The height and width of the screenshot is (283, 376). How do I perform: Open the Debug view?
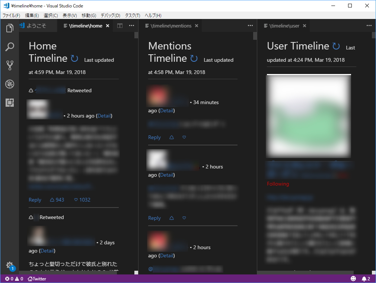[10, 84]
